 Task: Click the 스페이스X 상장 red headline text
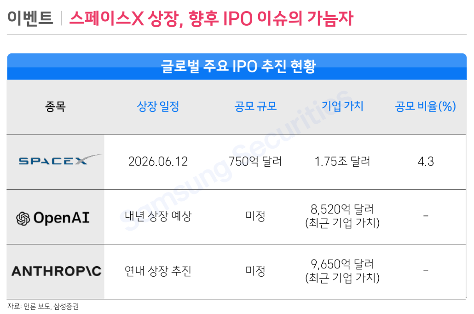point(127,18)
